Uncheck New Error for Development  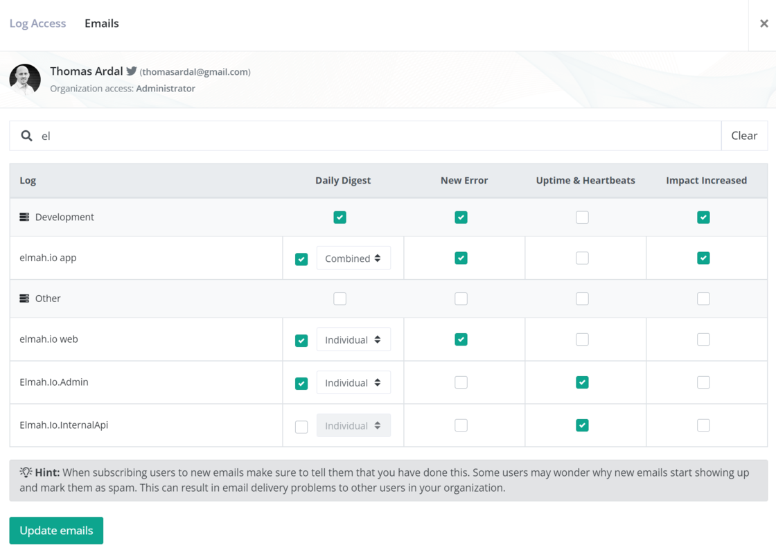(461, 218)
